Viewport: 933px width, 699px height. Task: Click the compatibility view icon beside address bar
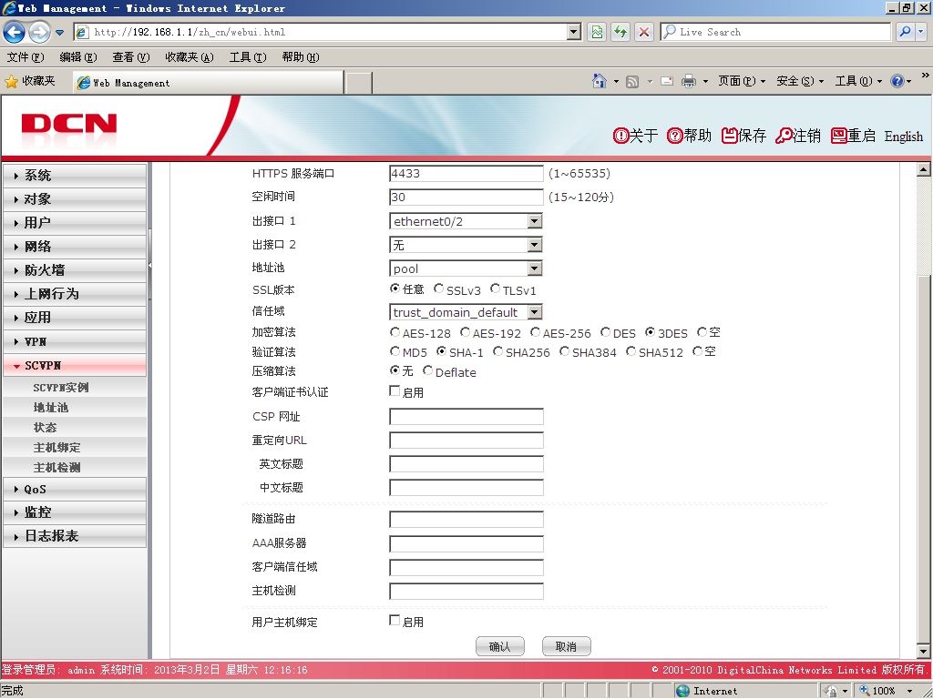point(597,32)
